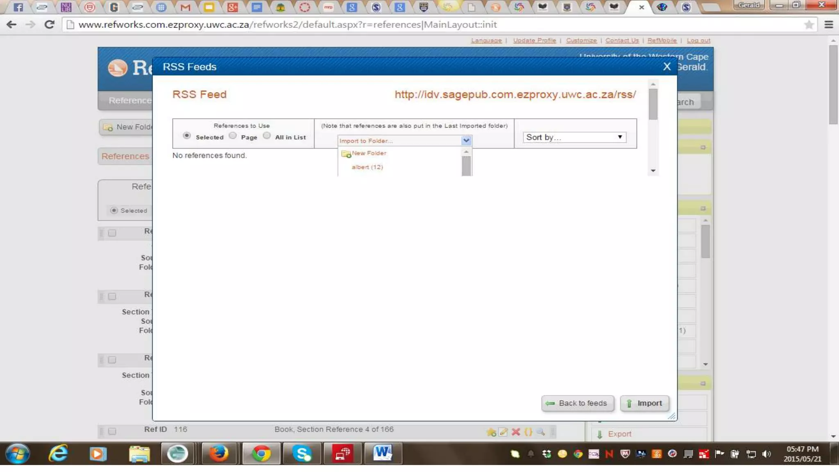The image size is (839, 472).
Task: Click the delete red X icon on reference 116
Action: coord(516,432)
